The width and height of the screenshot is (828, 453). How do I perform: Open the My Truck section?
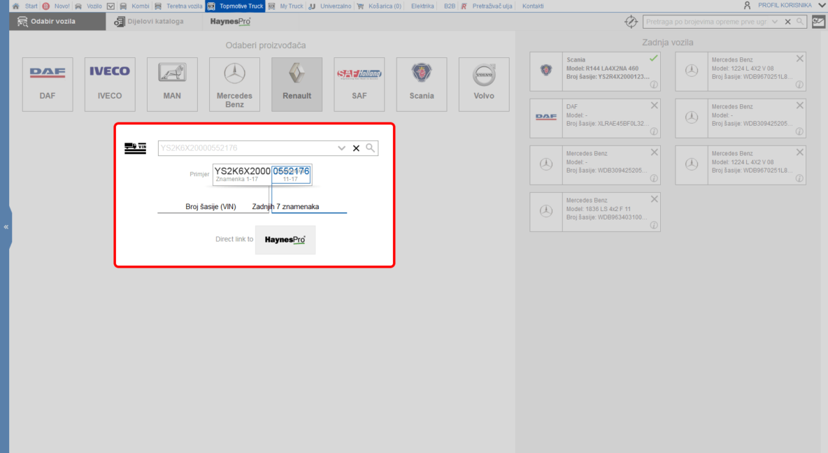(292, 6)
